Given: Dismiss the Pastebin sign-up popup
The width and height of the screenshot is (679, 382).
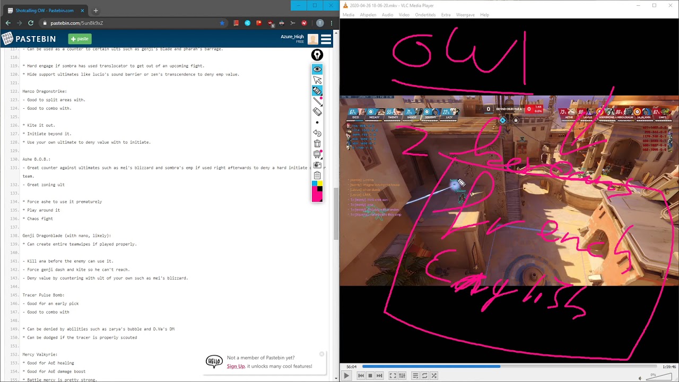Looking at the screenshot, I should [321, 354].
